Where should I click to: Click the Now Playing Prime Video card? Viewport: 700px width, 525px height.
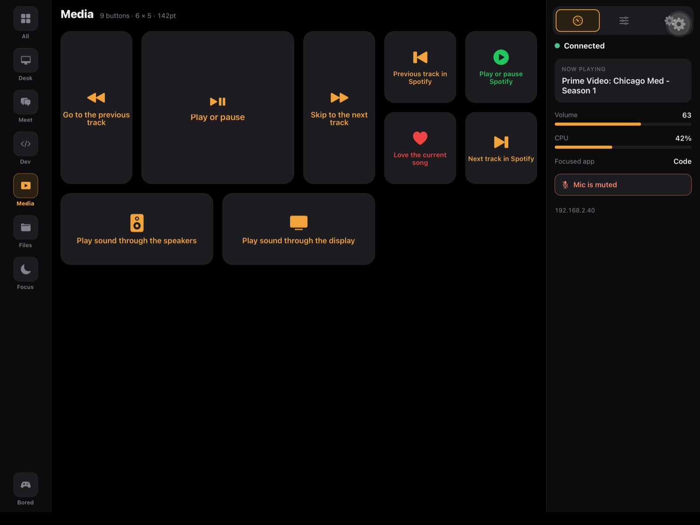pyautogui.click(x=623, y=81)
